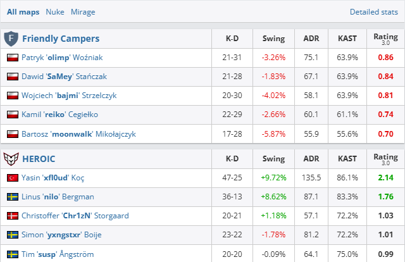The image size is (405, 262).
Task: Click the Friendly Campers team logo
Action: coord(11,38)
